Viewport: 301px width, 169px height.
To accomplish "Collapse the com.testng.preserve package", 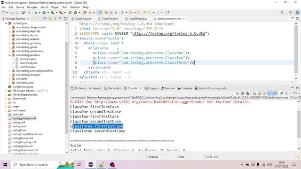I will click(x=9, y=55).
